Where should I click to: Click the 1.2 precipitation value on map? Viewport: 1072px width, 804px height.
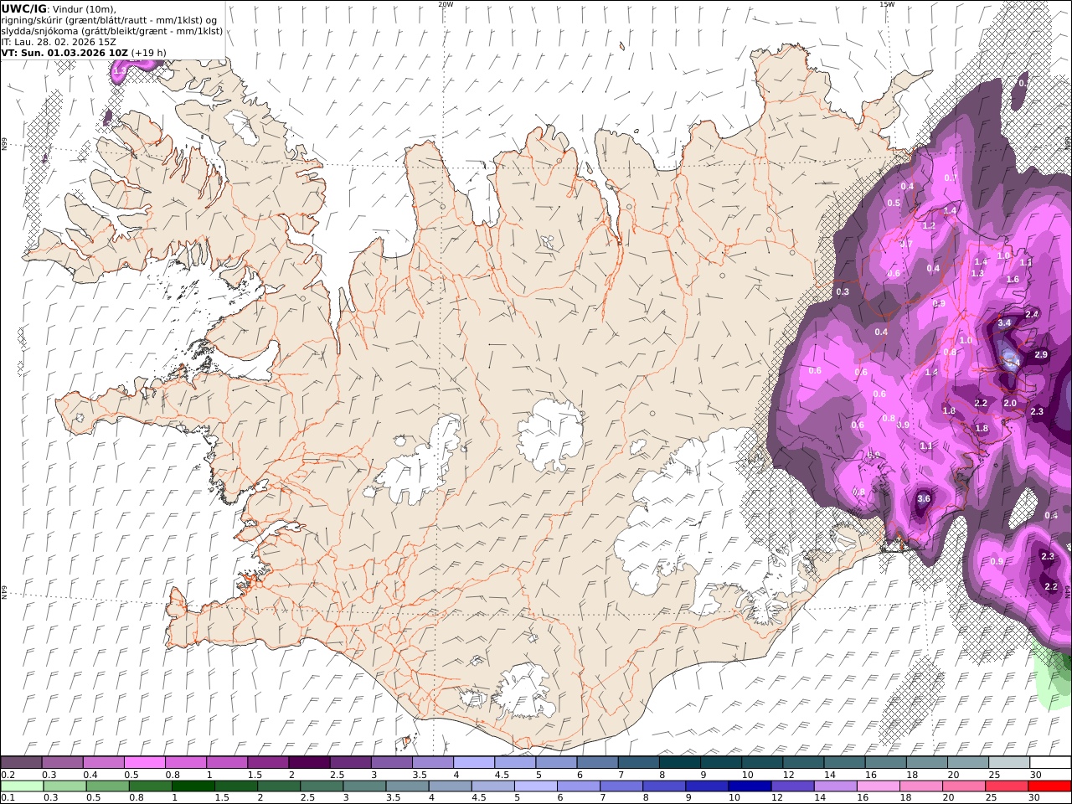pos(929,226)
